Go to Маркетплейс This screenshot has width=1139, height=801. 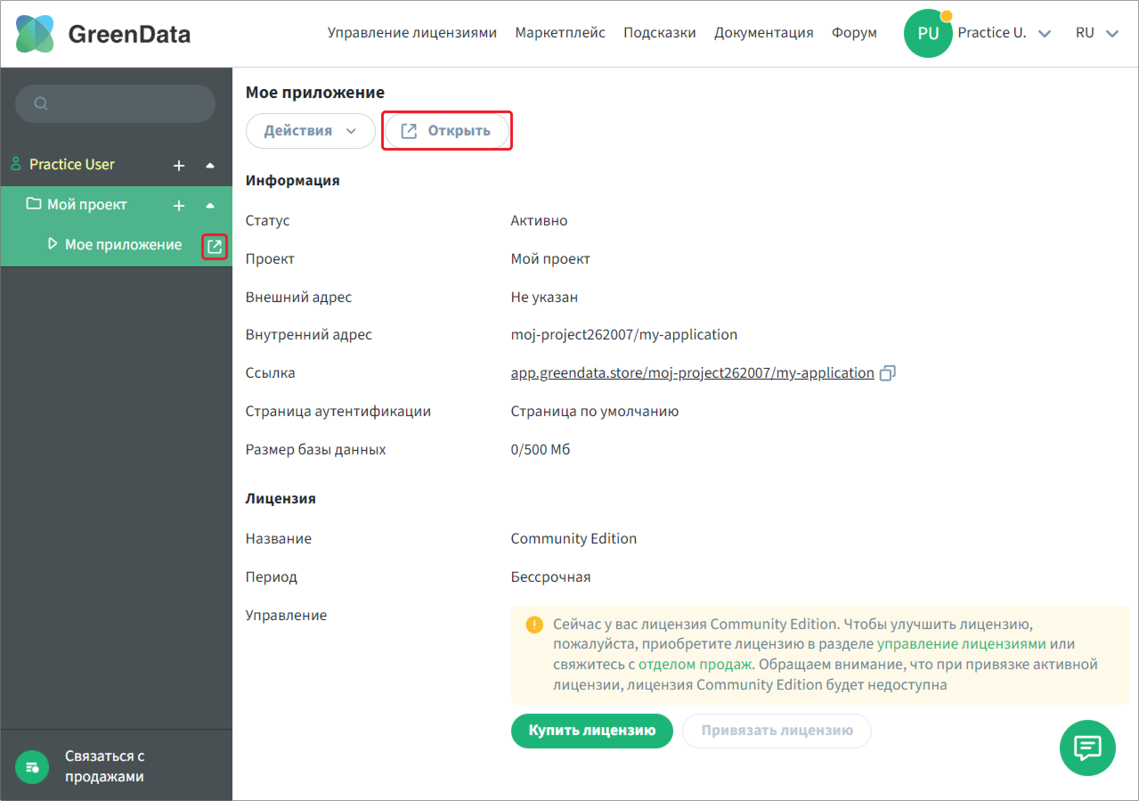560,33
